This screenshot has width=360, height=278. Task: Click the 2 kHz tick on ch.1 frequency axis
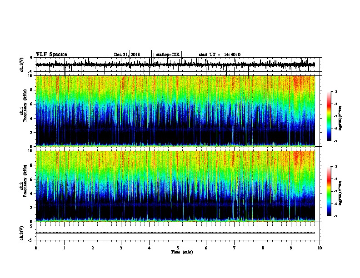click(32, 132)
